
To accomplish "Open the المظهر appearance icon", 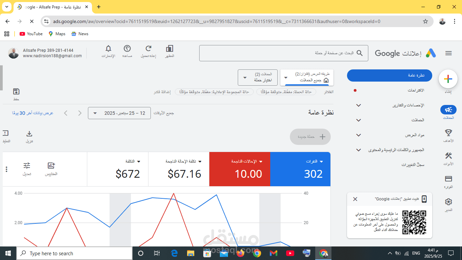I will (x=169, y=49).
